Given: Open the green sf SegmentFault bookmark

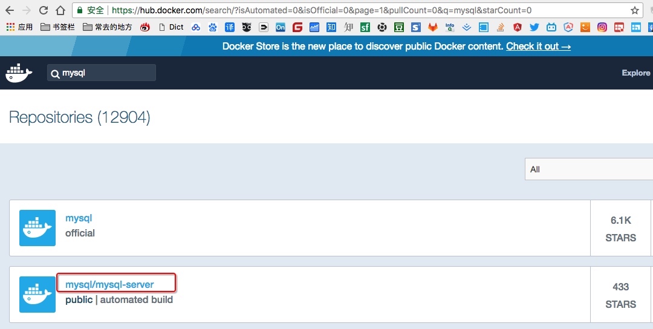Looking at the screenshot, I should point(365,27).
